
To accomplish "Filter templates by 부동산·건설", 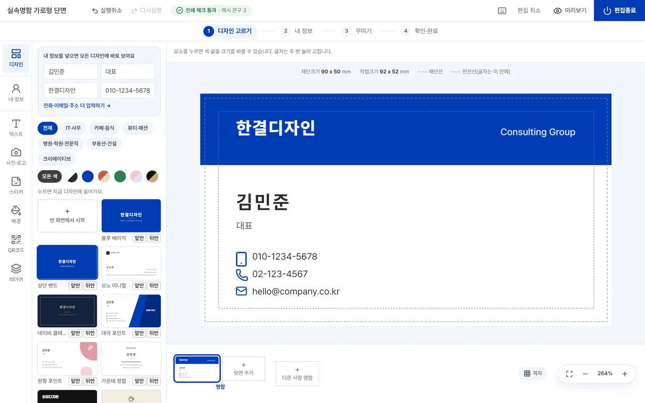I will (104, 144).
